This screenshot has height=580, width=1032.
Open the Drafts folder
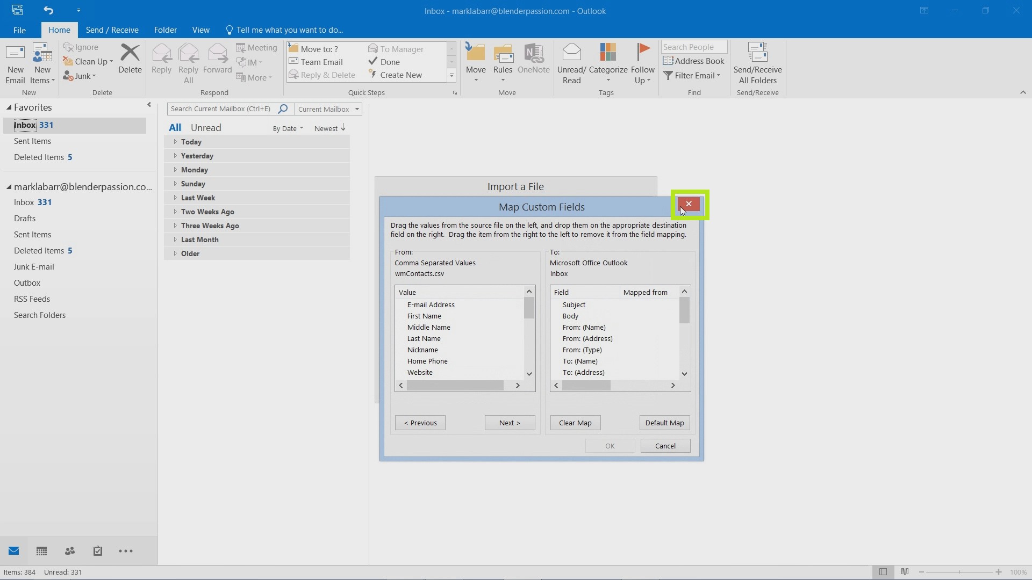point(25,219)
